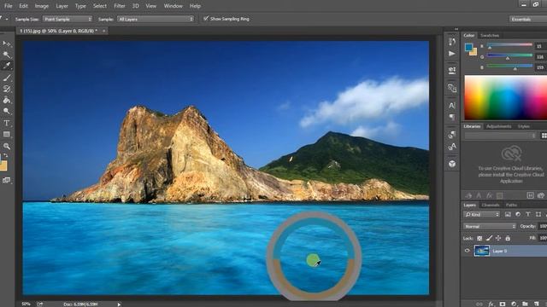The height and width of the screenshot is (307, 547).
Task: Switch to the Styles tab
Action: pyautogui.click(x=524, y=126)
